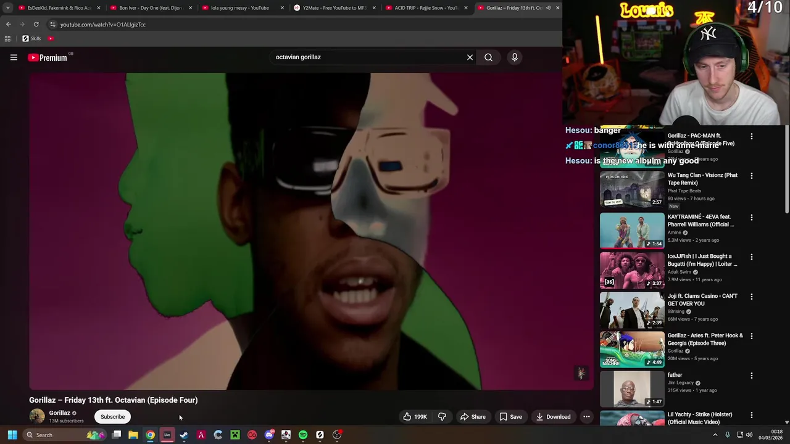Open Discord from the taskbar

[x=268, y=435]
